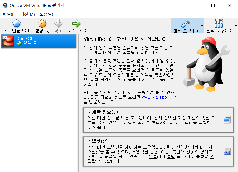Expand the 전역 도구(G) dropdown arrow
Screen dimensions: 238x172
coord(236,26)
